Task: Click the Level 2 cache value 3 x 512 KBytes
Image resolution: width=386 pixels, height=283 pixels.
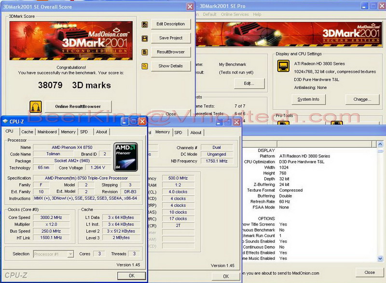Action: coord(121,231)
